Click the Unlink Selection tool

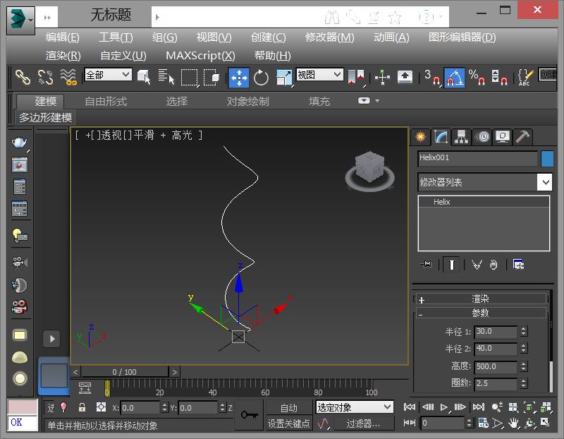tap(45, 77)
